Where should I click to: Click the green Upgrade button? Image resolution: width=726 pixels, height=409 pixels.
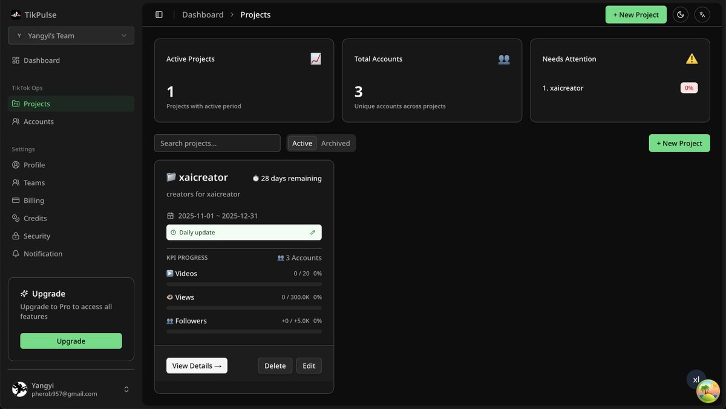pos(71,341)
